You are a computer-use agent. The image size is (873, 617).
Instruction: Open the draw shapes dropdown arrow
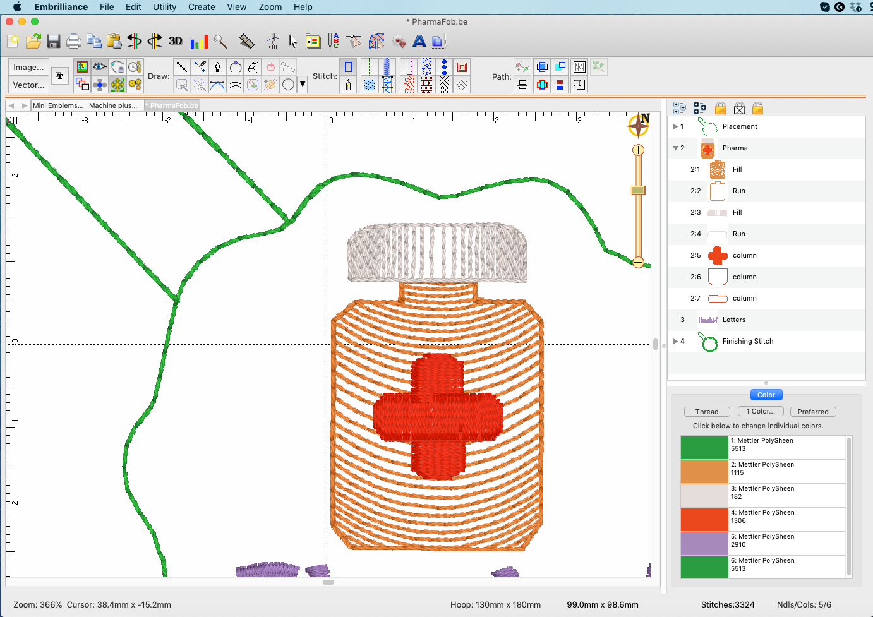[303, 85]
